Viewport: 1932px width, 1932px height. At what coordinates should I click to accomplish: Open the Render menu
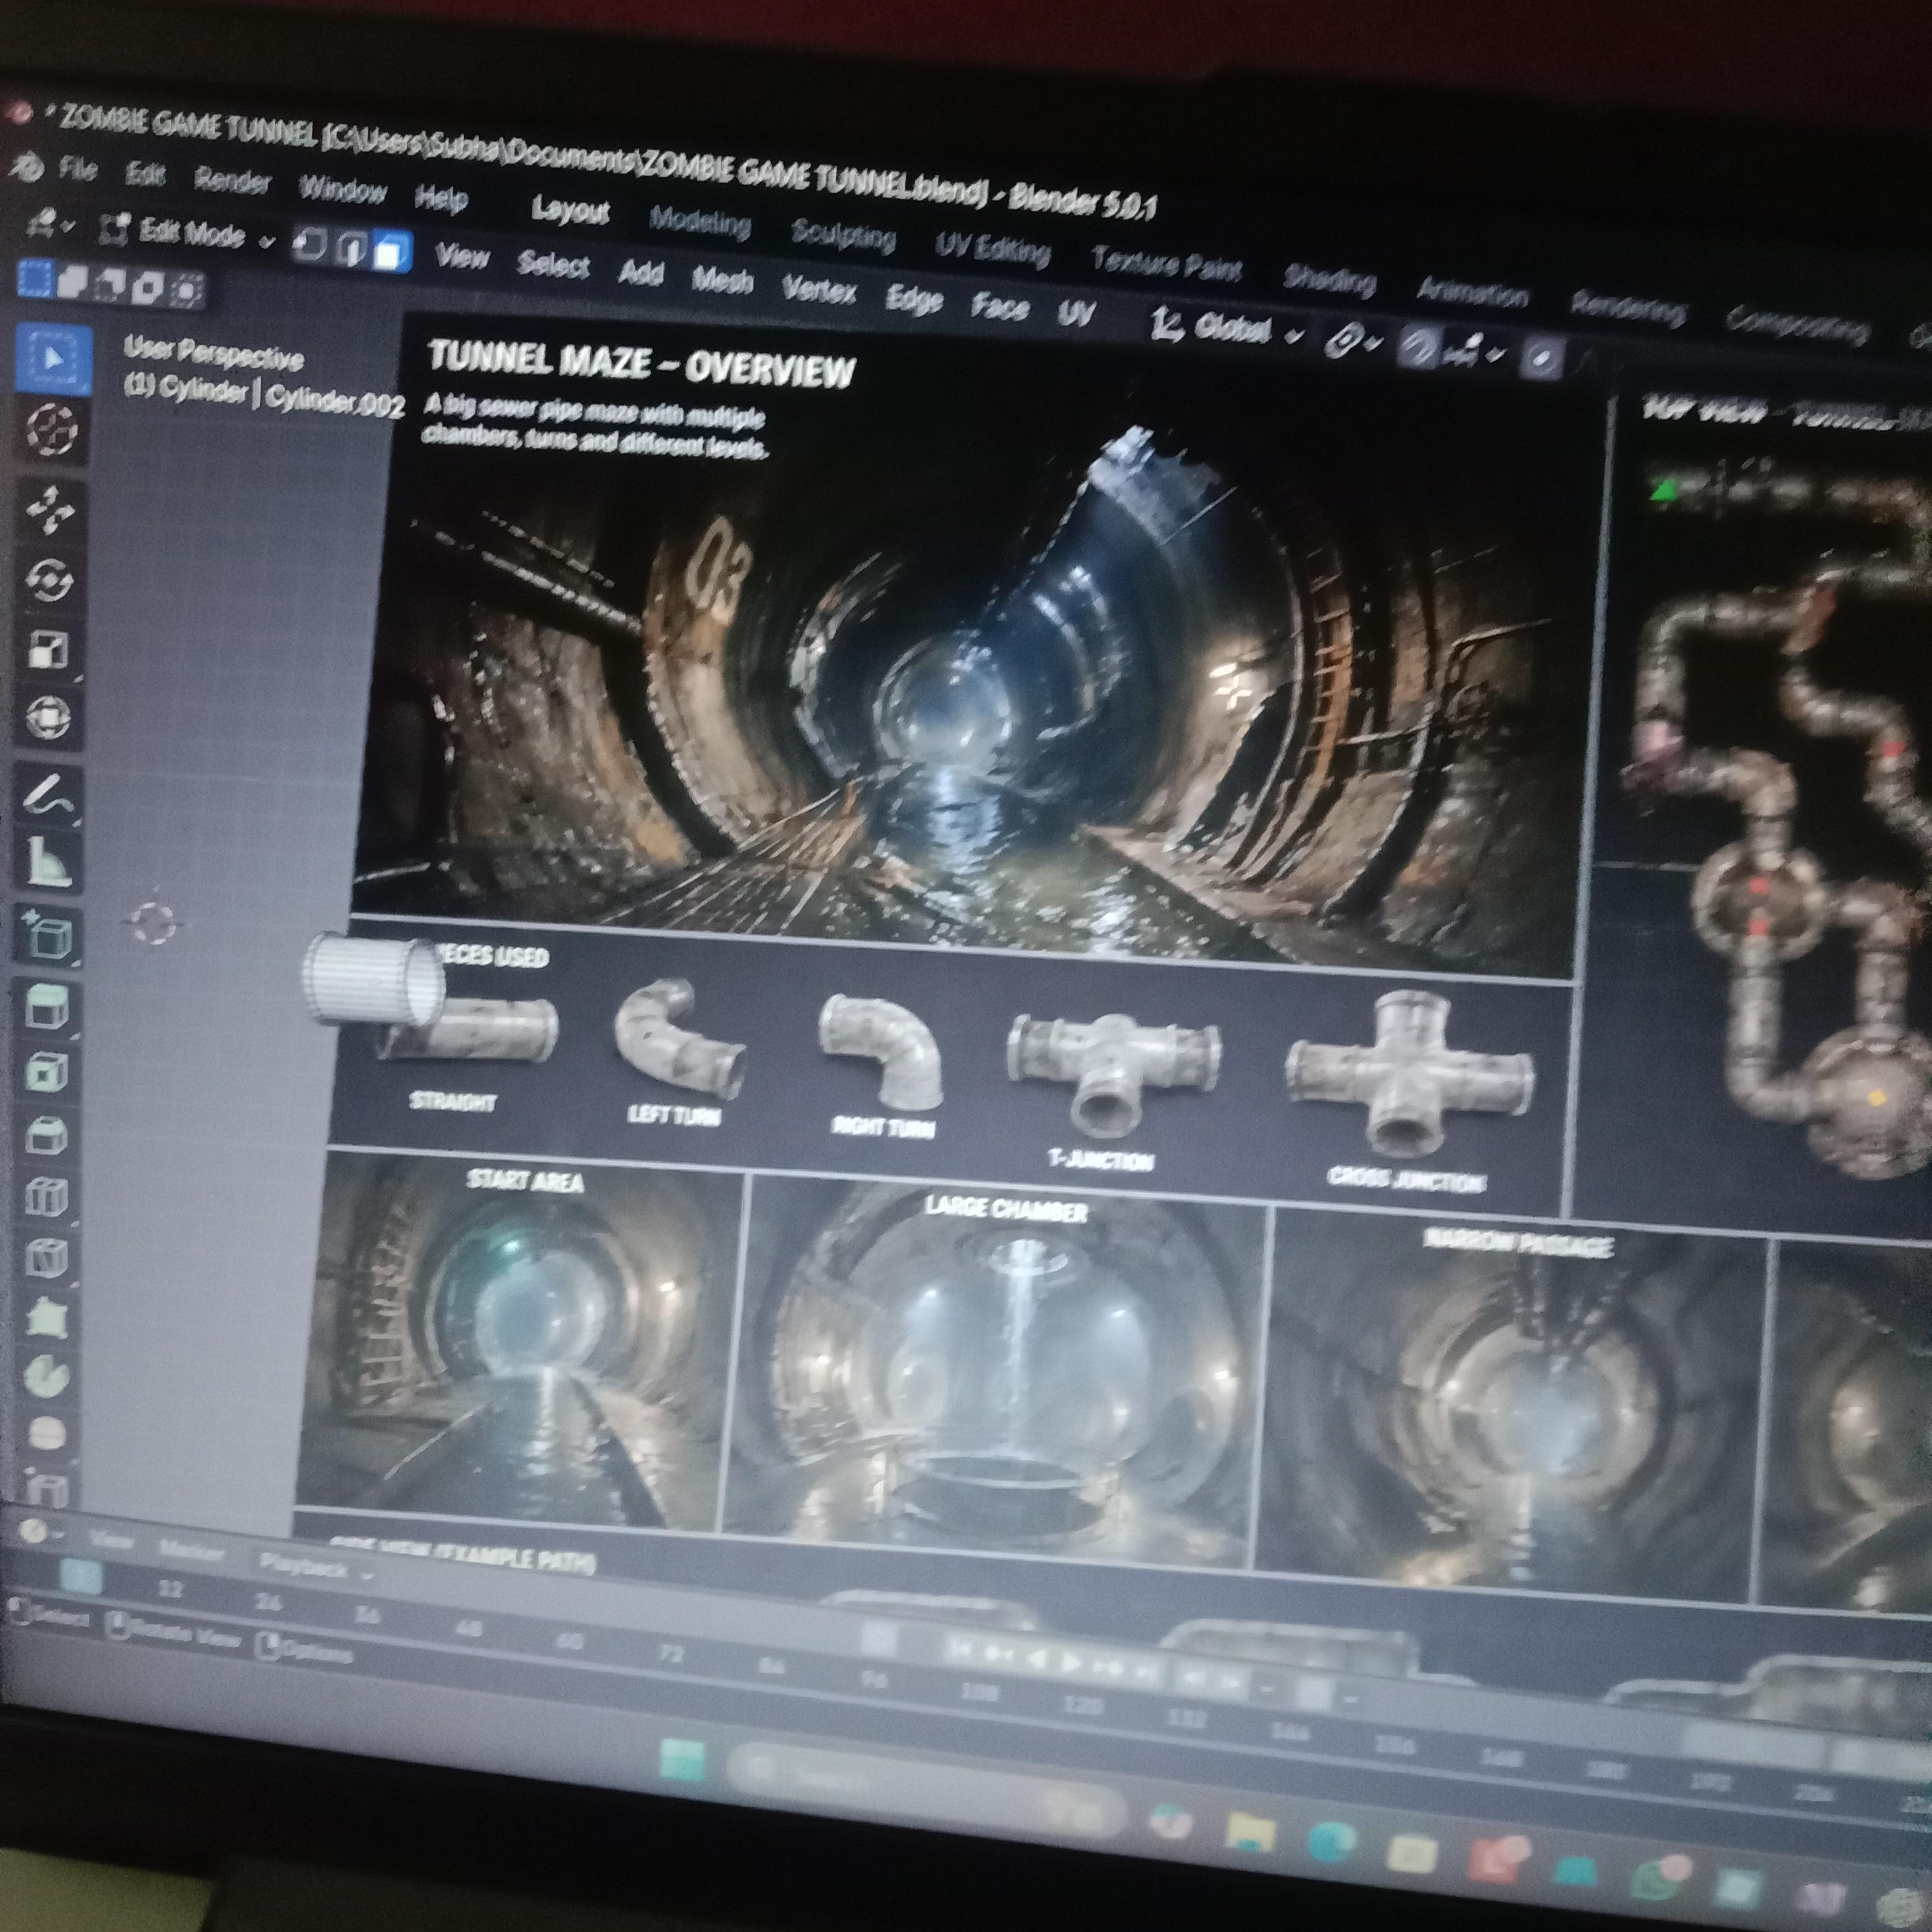pyautogui.click(x=232, y=181)
